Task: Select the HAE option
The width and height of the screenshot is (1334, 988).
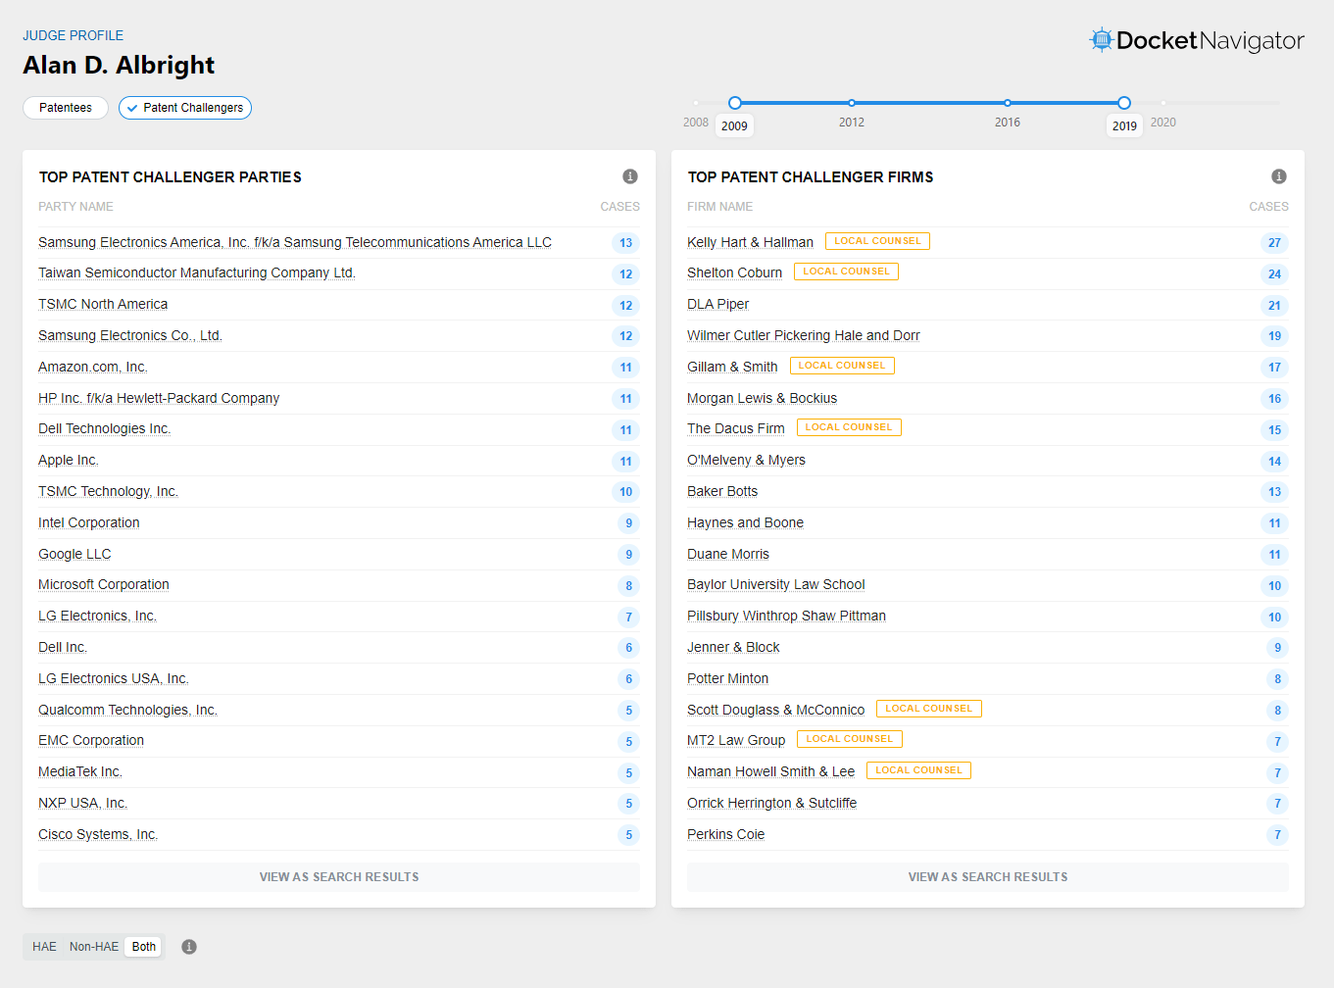Action: [x=44, y=947]
